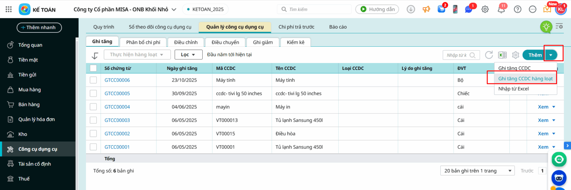Open table settings gear icon

(515, 55)
